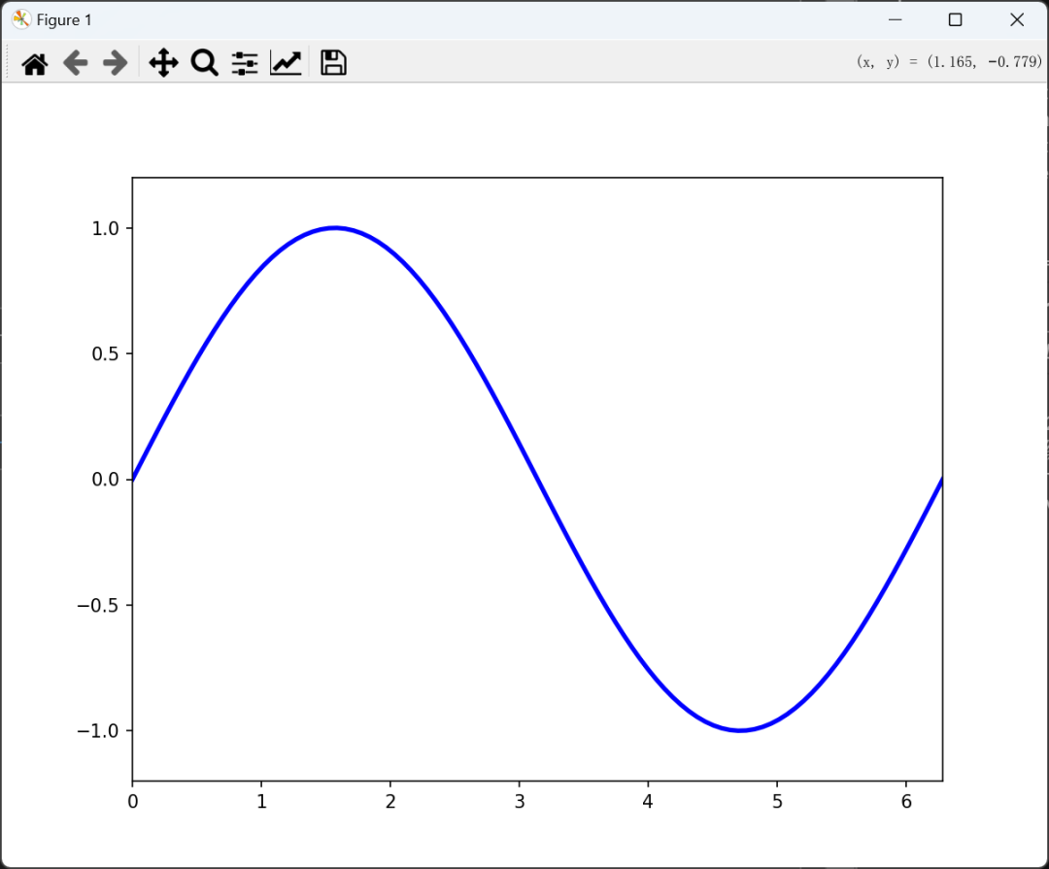1049x869 pixels.
Task: Click the matplotlib icon in title bar
Action: (x=20, y=20)
